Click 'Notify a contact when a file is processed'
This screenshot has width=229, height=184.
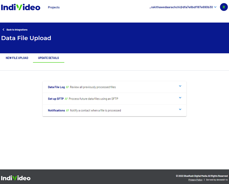pos(96,110)
